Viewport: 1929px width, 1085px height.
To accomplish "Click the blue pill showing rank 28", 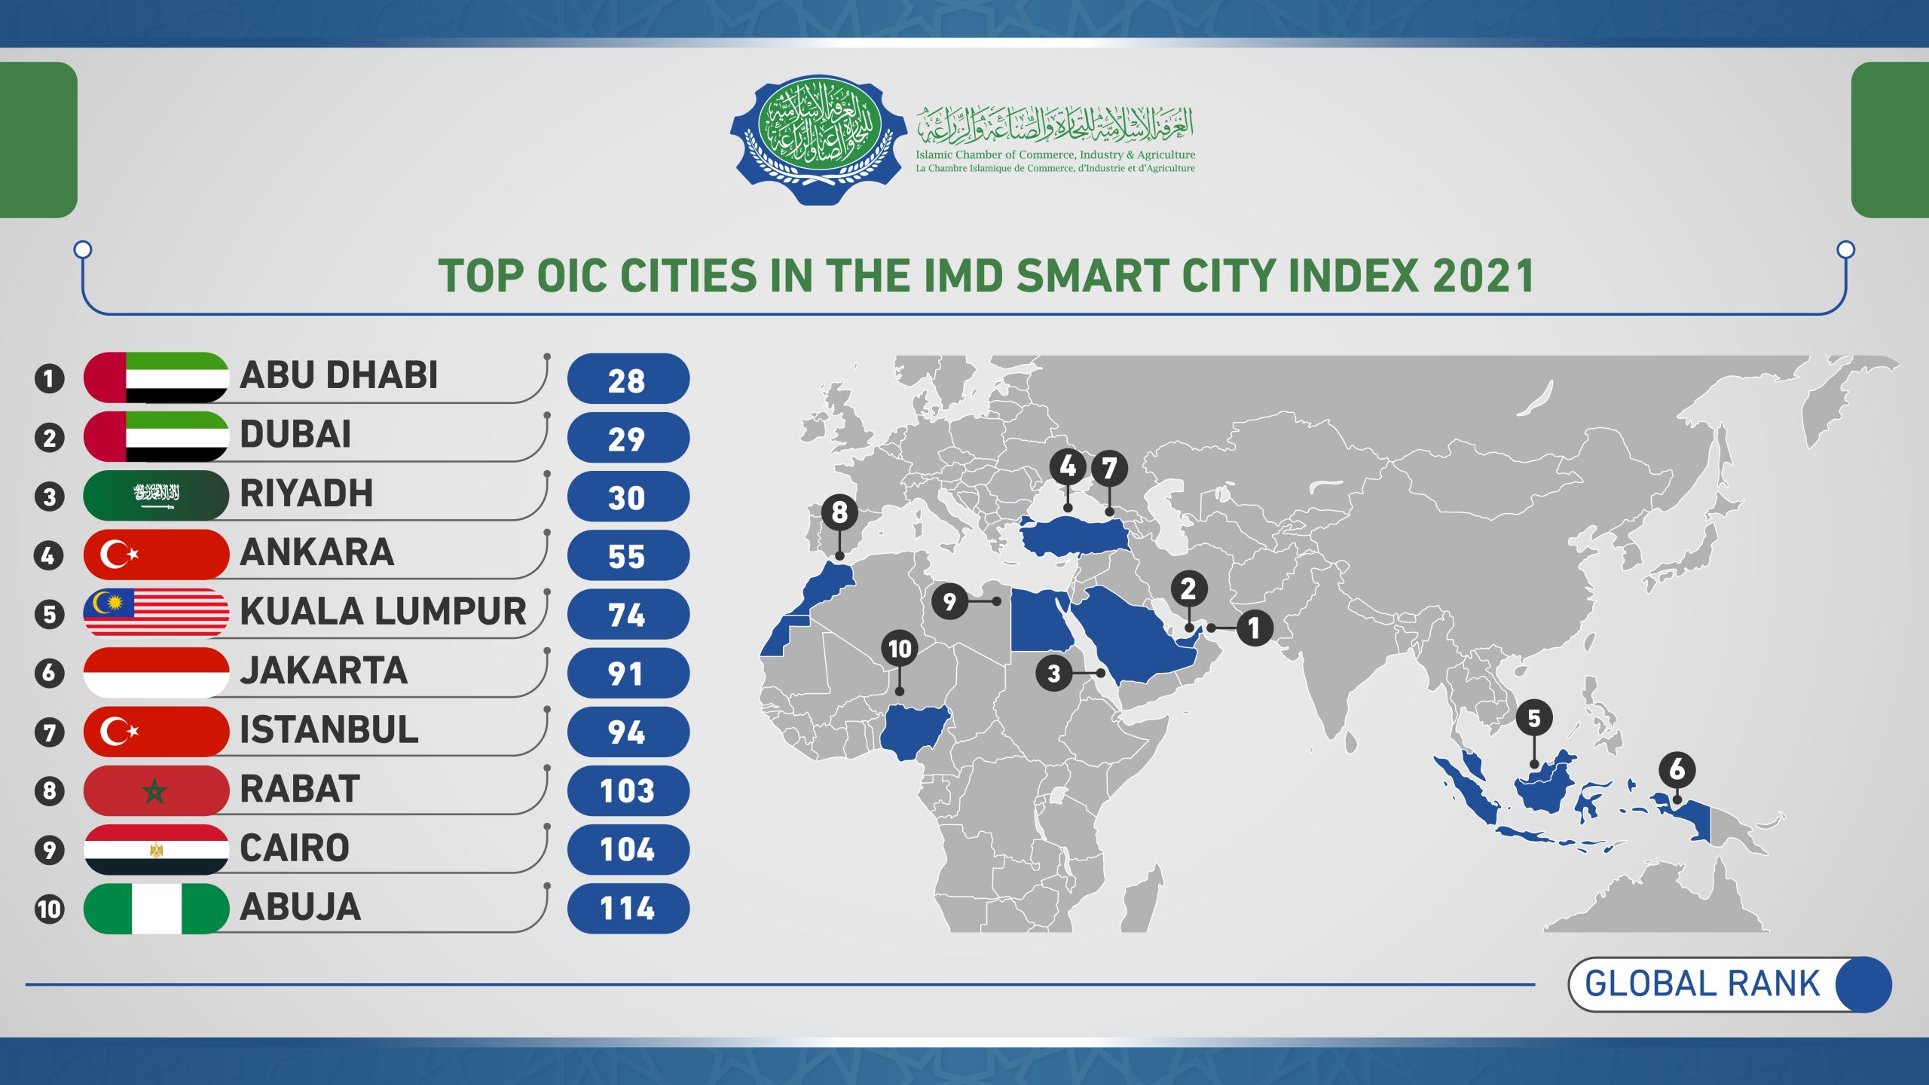I will [x=628, y=379].
